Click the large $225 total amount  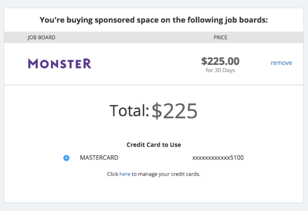click(175, 111)
